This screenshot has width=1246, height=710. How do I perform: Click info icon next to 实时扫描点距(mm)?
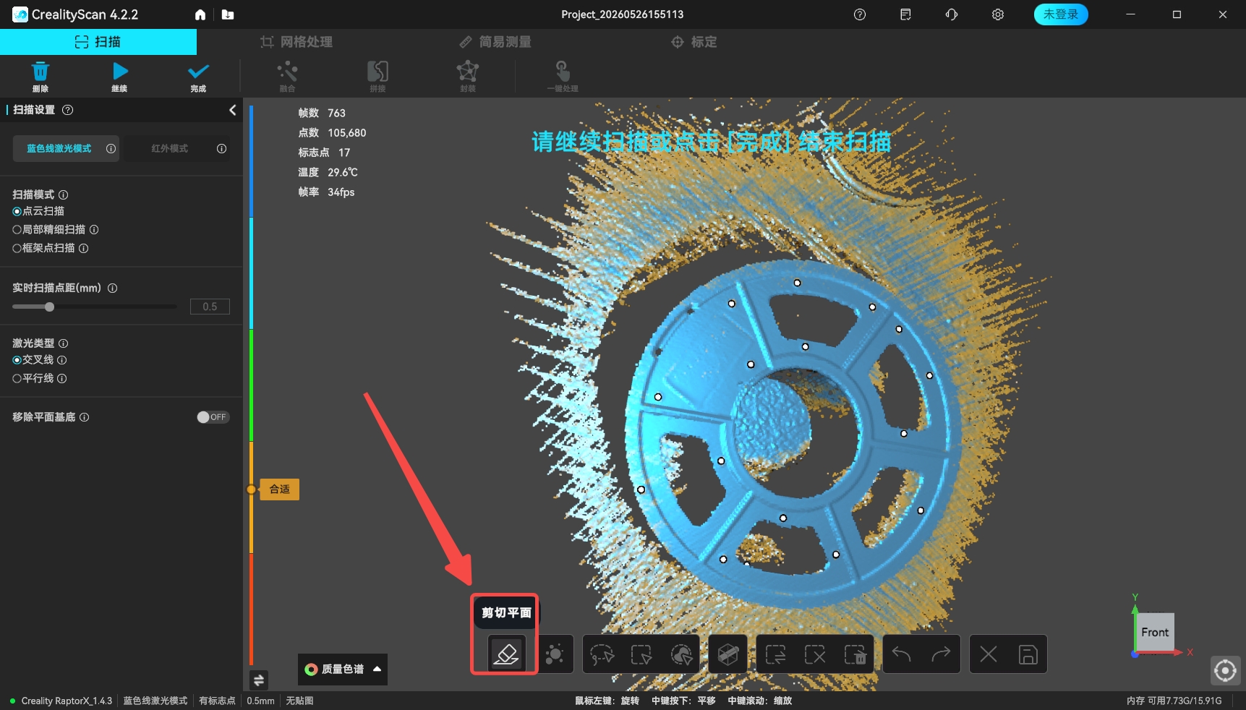tap(112, 288)
